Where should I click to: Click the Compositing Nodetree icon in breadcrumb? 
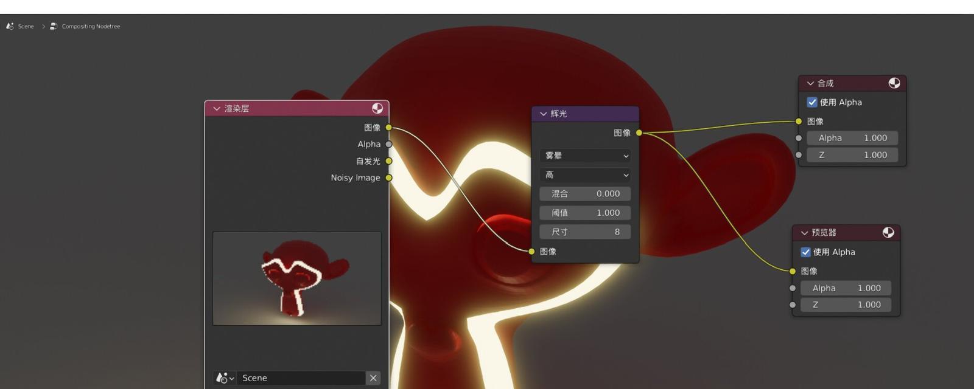tap(54, 26)
